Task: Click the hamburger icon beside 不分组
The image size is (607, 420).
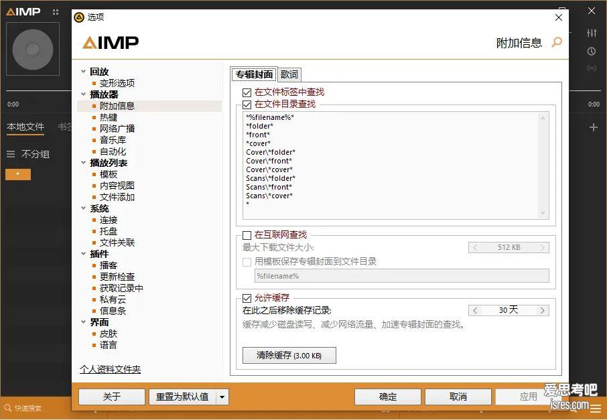Action: click(11, 154)
